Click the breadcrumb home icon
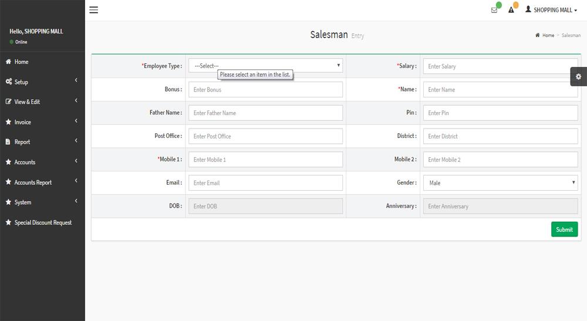 tap(538, 35)
